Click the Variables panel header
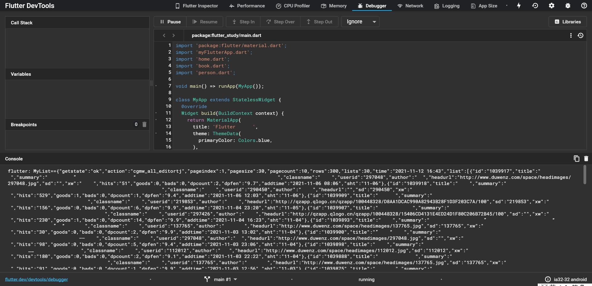This screenshot has width=592, height=286. coord(77,74)
